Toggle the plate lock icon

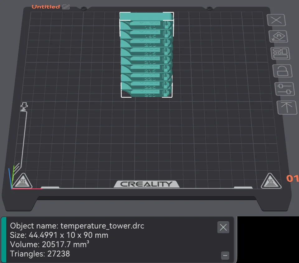282,71
